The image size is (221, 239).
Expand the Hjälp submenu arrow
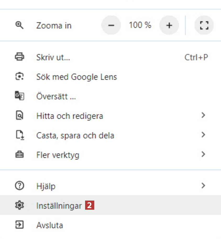coord(203,186)
